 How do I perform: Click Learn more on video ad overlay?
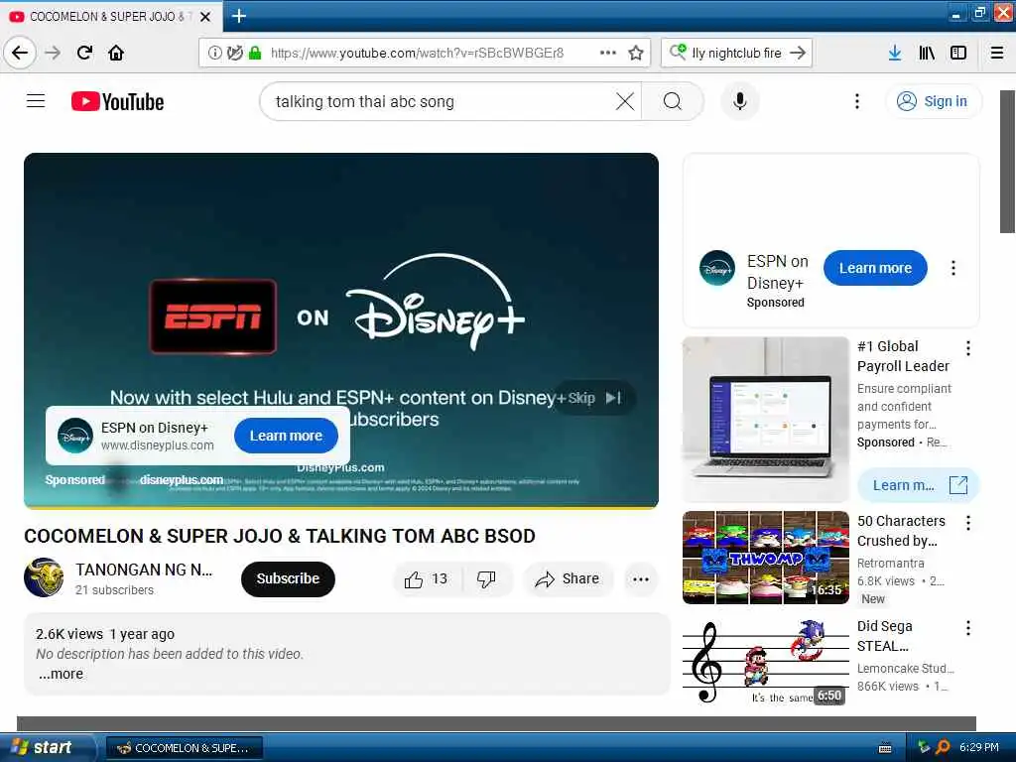(x=286, y=436)
